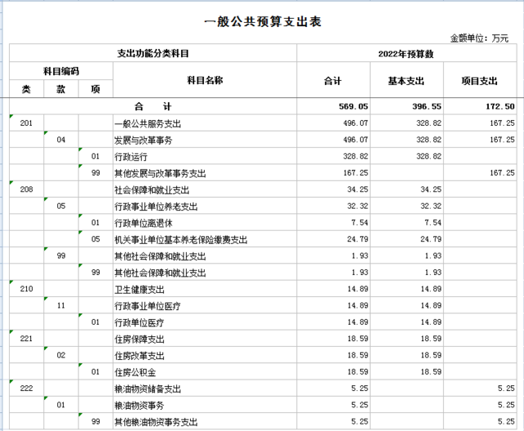Click the title 一般公共预算支出表
The width and height of the screenshot is (524, 431).
coord(262,22)
